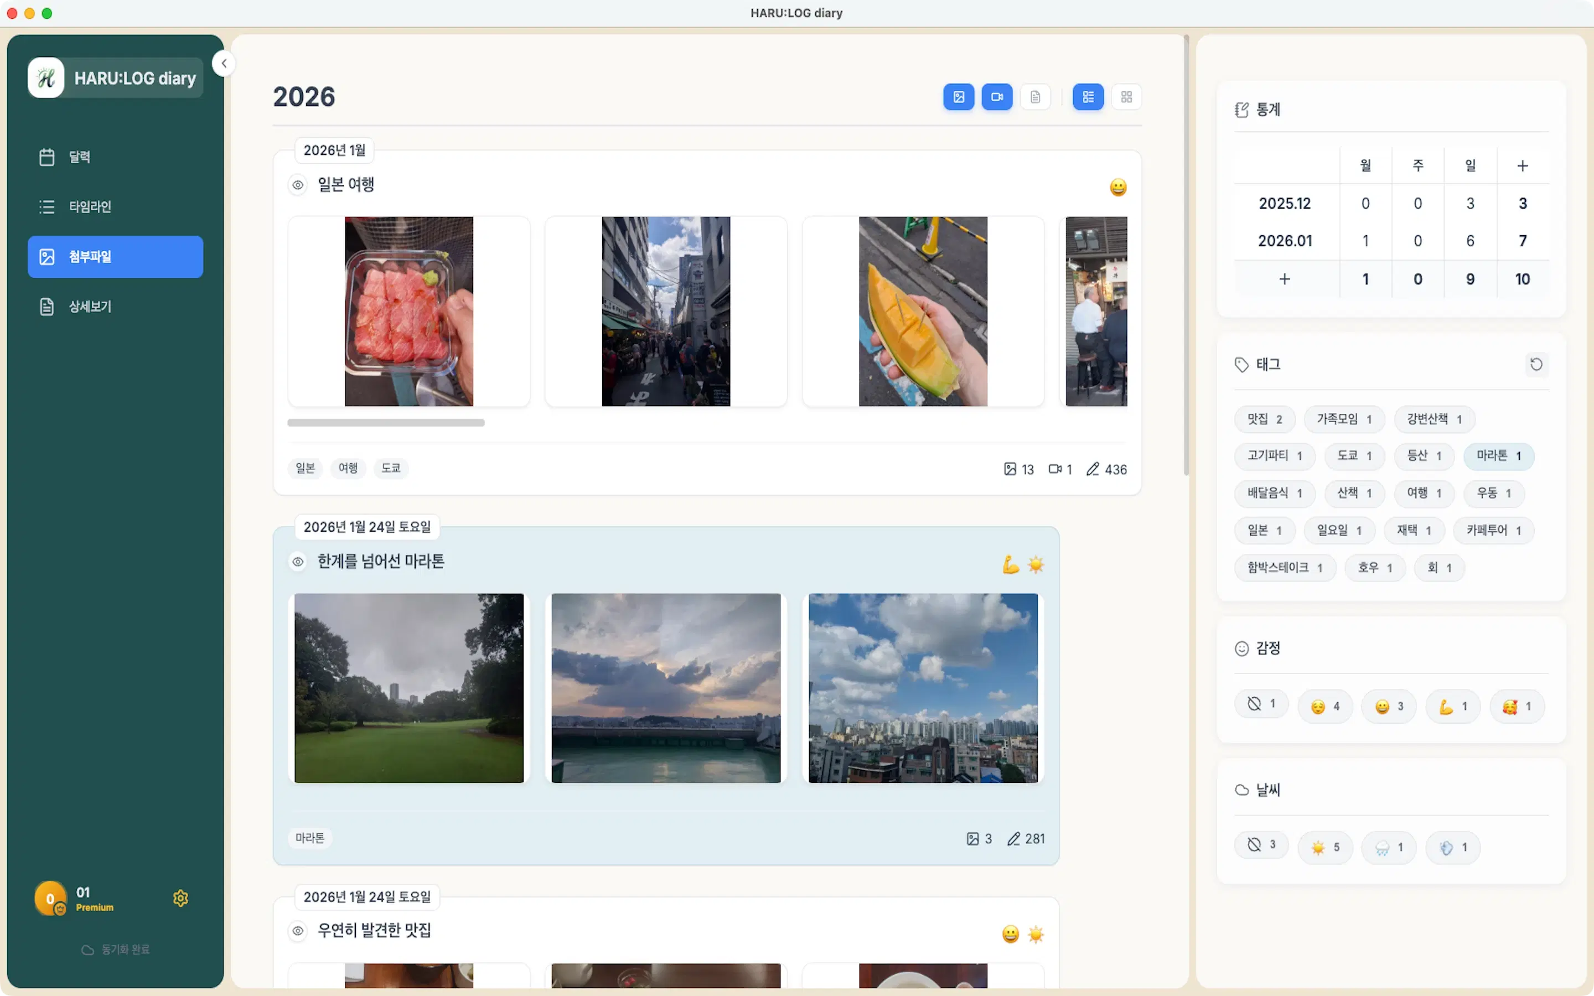
Task: Filter by grinning face emotion count 3
Action: (1389, 707)
